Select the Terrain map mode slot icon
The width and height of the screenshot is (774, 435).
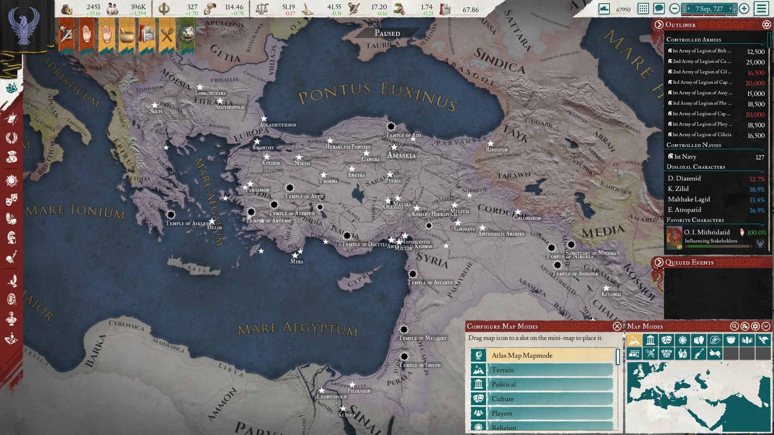[x=634, y=340]
